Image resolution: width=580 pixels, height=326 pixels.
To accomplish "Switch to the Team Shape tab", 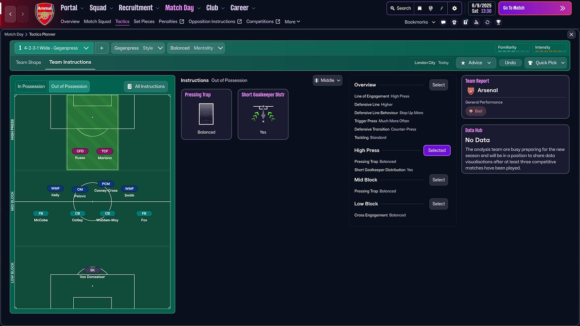I will coord(28,62).
